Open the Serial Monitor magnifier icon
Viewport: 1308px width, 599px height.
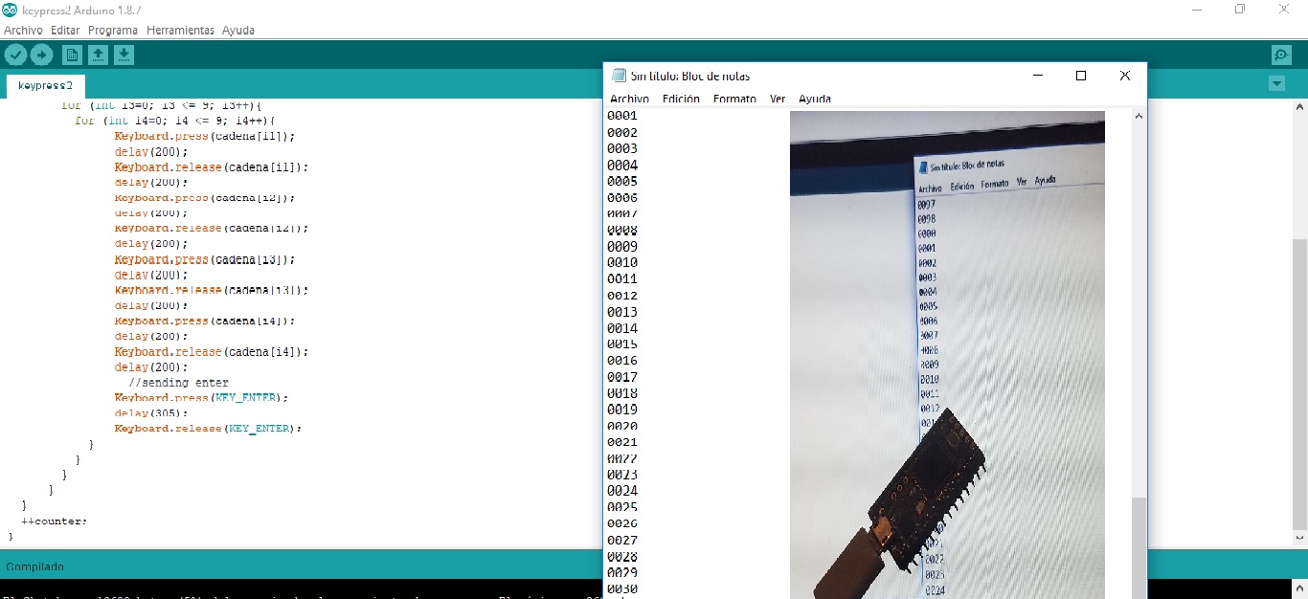coord(1281,55)
